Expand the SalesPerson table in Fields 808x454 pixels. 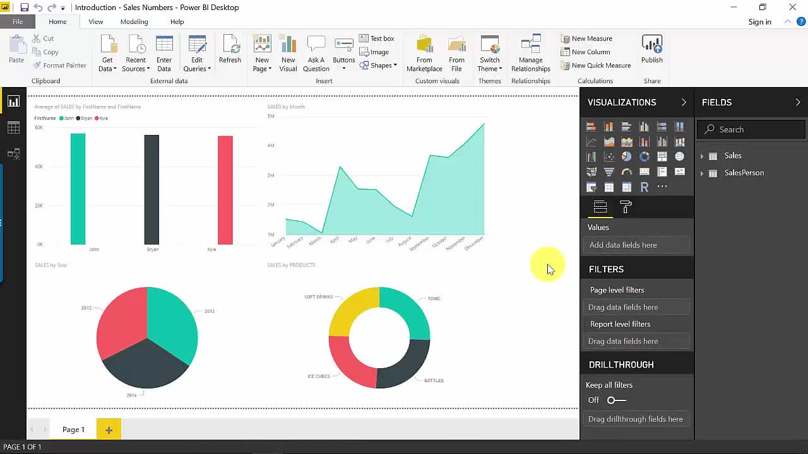click(x=701, y=173)
